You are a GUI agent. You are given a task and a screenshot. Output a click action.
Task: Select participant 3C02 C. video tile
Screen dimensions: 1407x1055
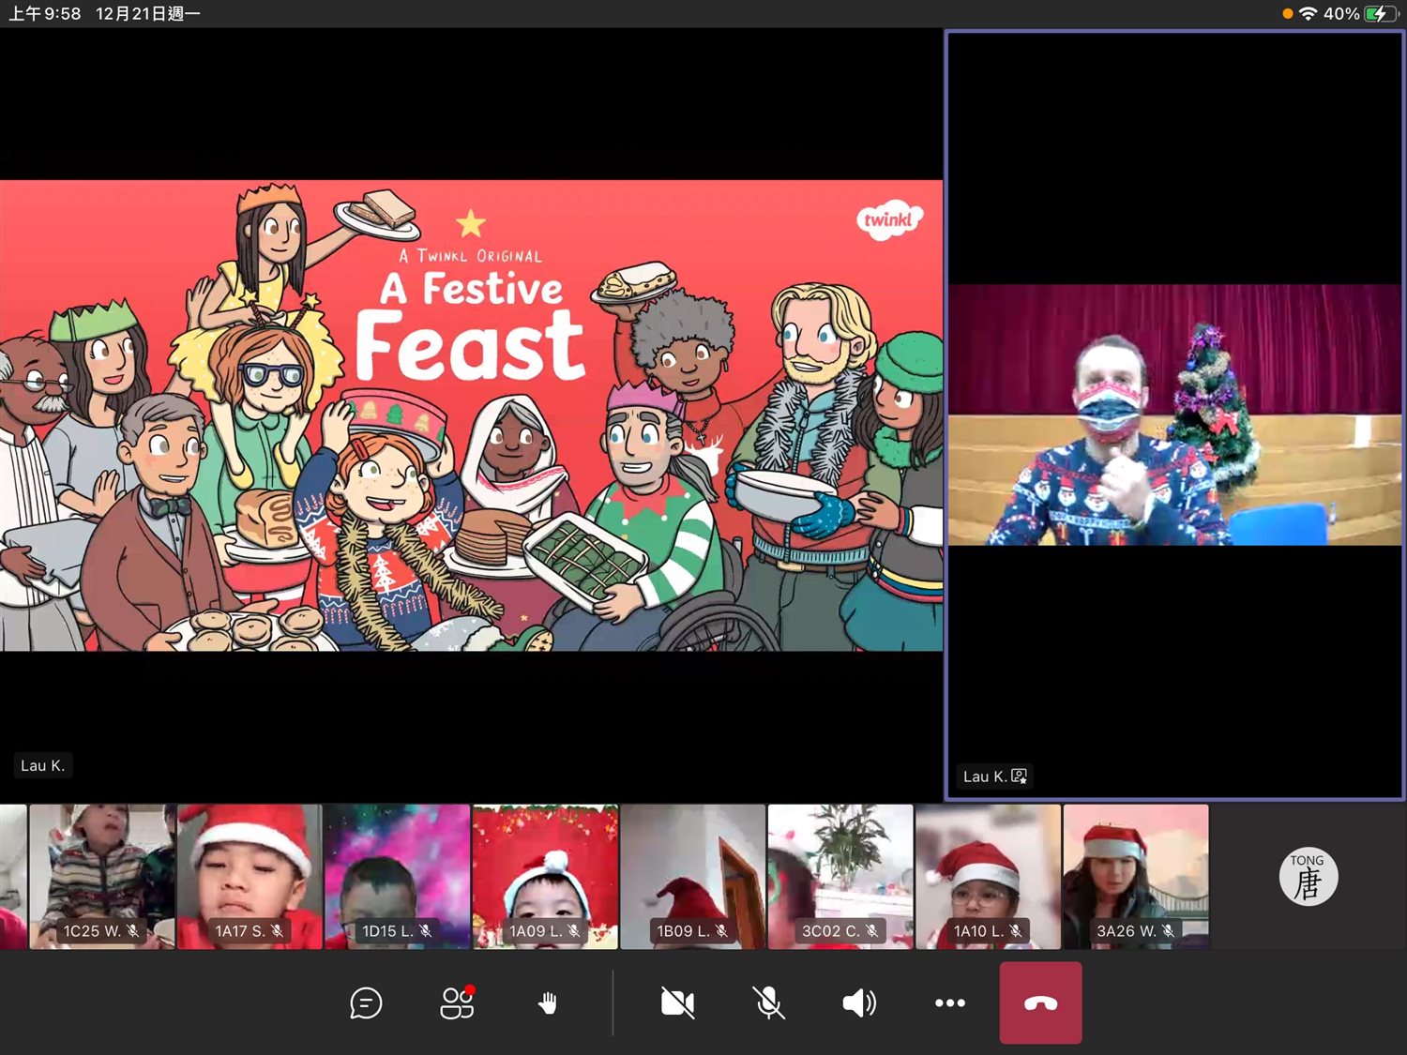click(840, 877)
